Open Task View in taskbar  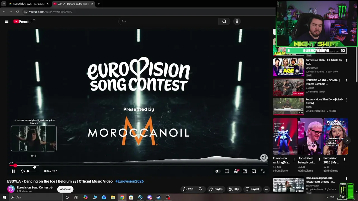click(76, 197)
